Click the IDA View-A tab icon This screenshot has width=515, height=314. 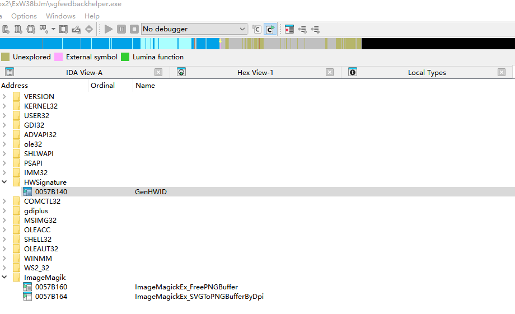[10, 72]
